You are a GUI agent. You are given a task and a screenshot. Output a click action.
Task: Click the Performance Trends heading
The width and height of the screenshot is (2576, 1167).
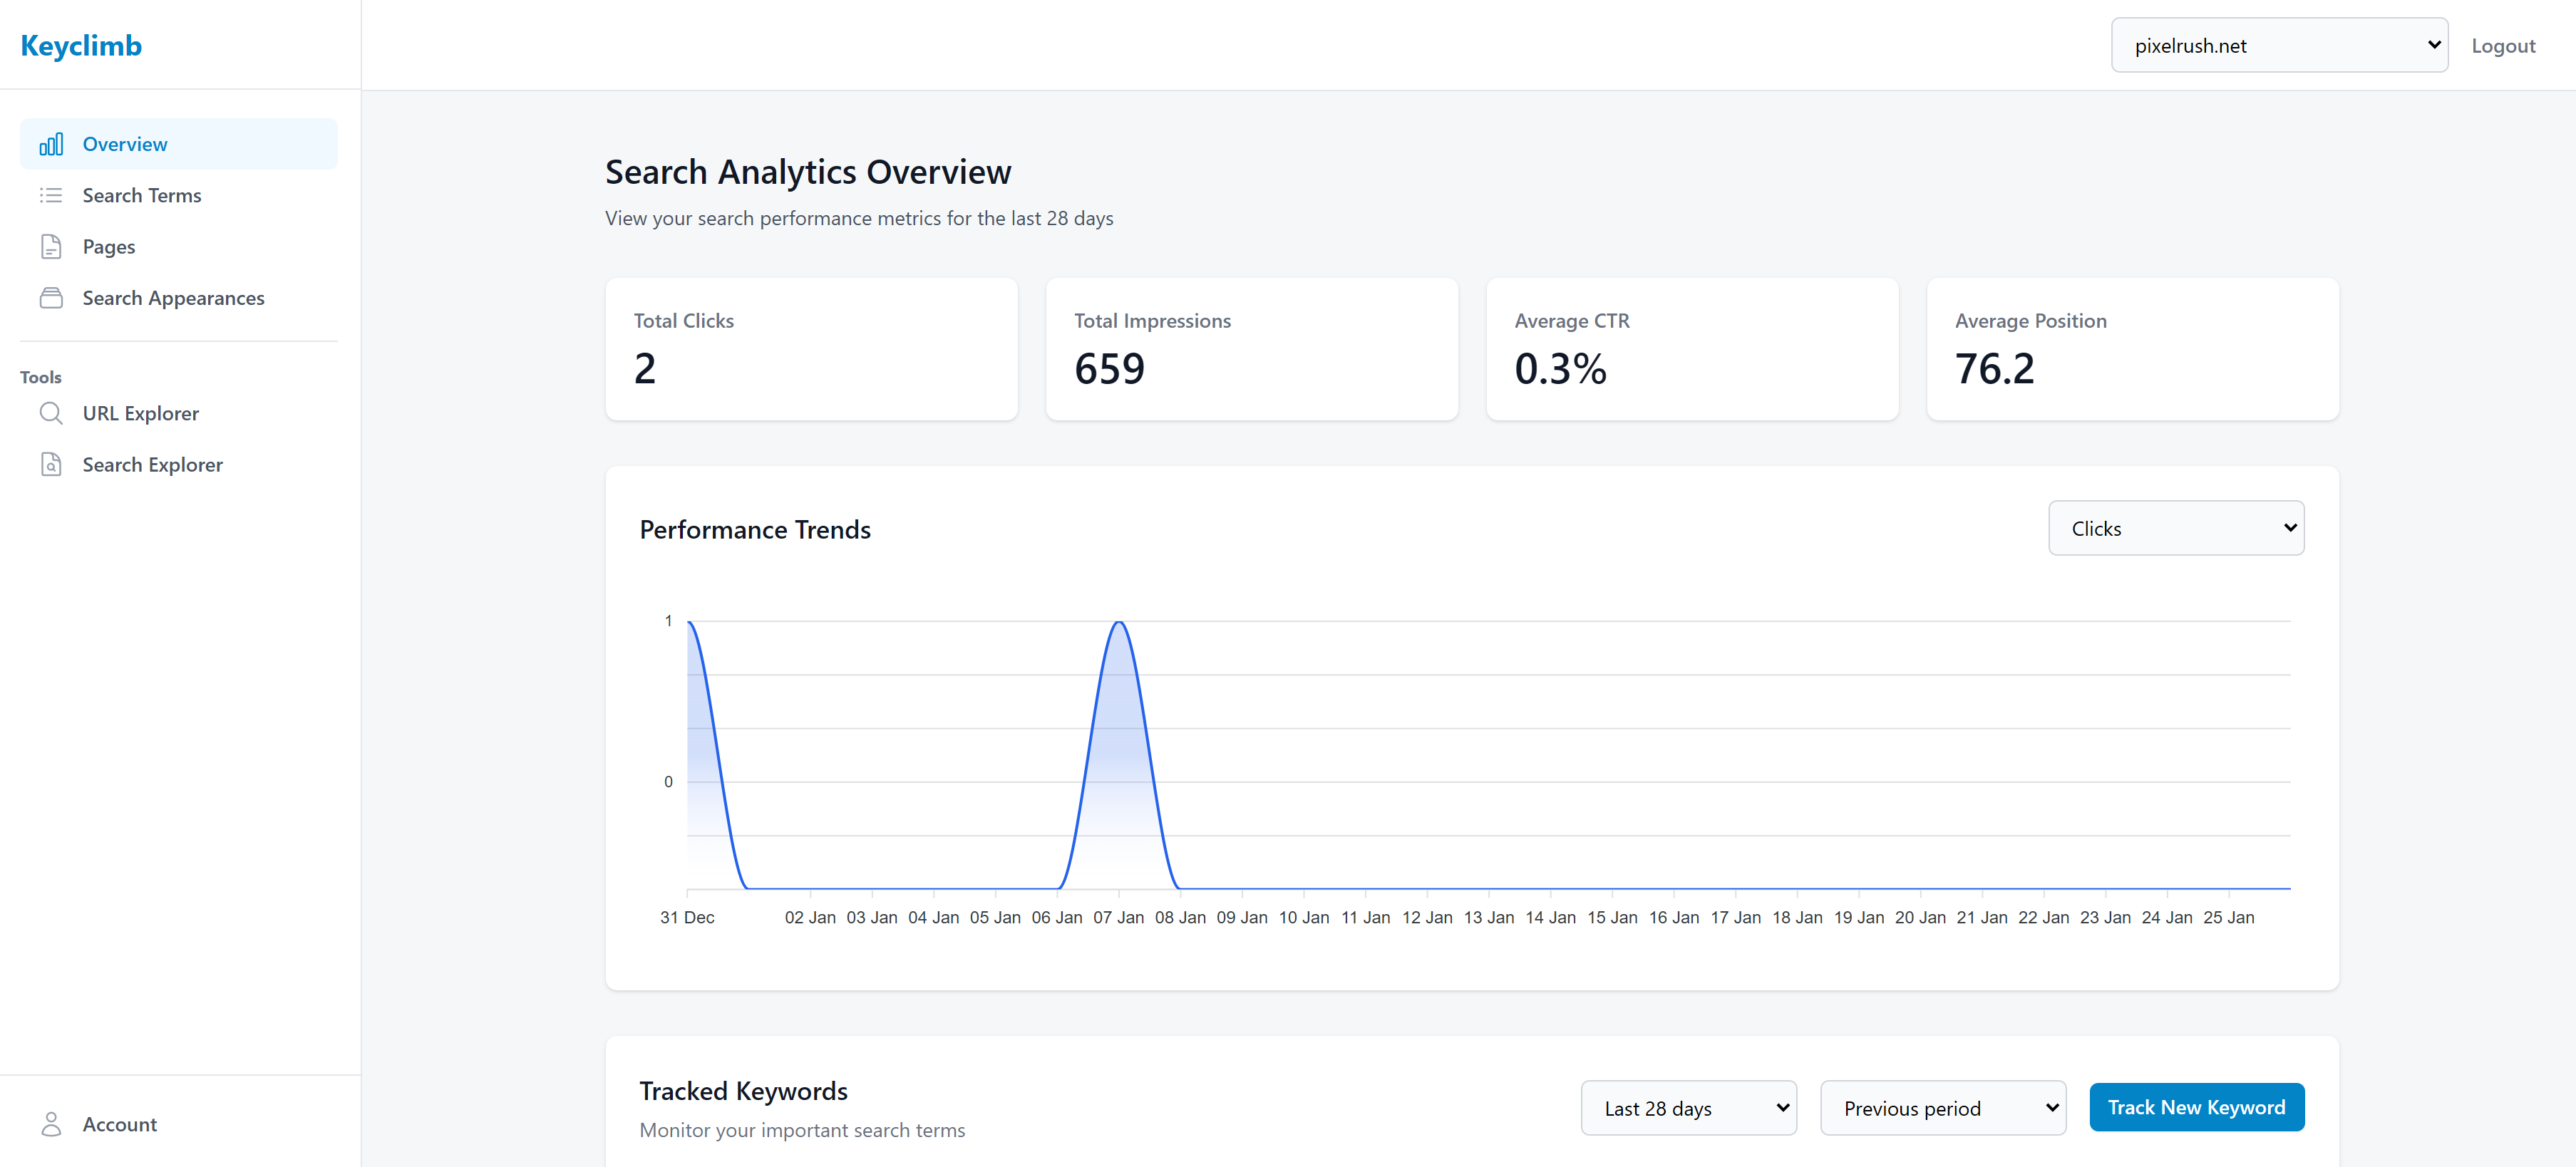755,529
